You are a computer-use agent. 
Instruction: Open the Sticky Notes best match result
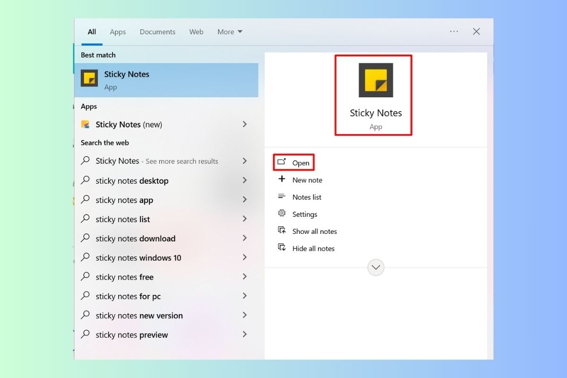coord(166,80)
